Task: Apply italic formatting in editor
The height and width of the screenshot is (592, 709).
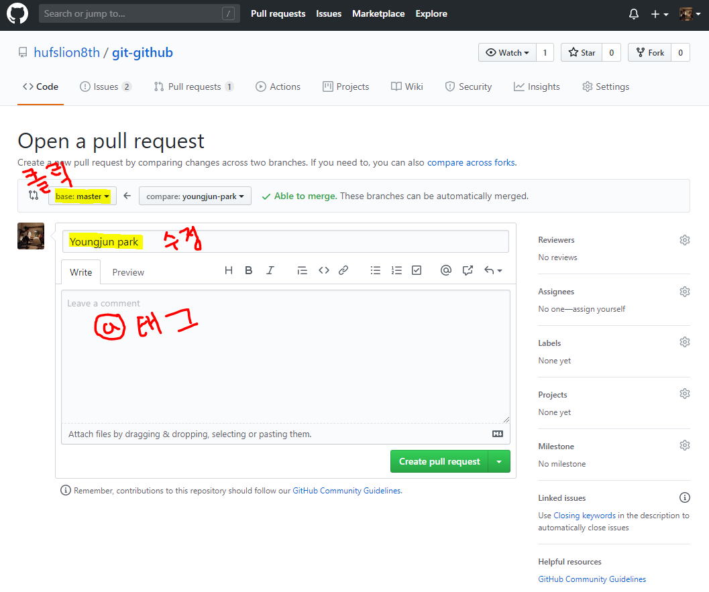Action: pyautogui.click(x=270, y=270)
